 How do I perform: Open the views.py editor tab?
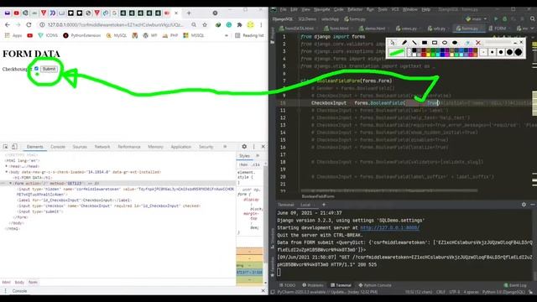pyautogui.click(x=407, y=29)
